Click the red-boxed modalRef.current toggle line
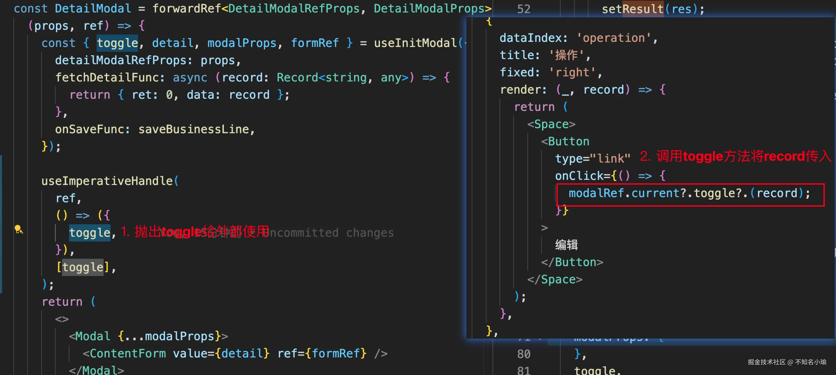This screenshot has height=375, width=836. click(x=689, y=194)
